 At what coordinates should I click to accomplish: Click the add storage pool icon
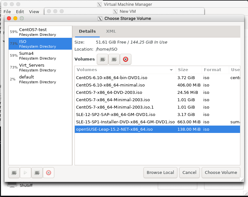tap(14, 173)
